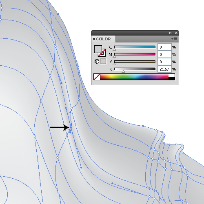
Task: Open the Color panel flyout menu
Action: (x=174, y=39)
